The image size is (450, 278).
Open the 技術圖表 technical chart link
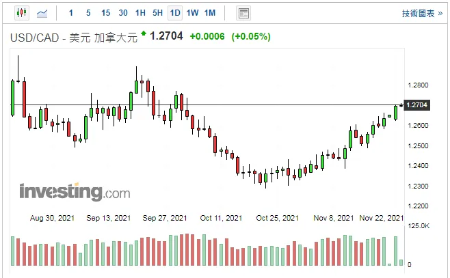pyautogui.click(x=422, y=14)
